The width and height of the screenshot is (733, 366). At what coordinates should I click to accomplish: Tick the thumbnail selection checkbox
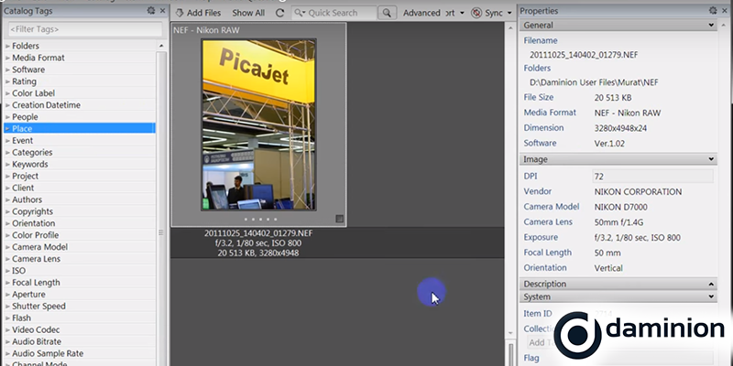[340, 218]
